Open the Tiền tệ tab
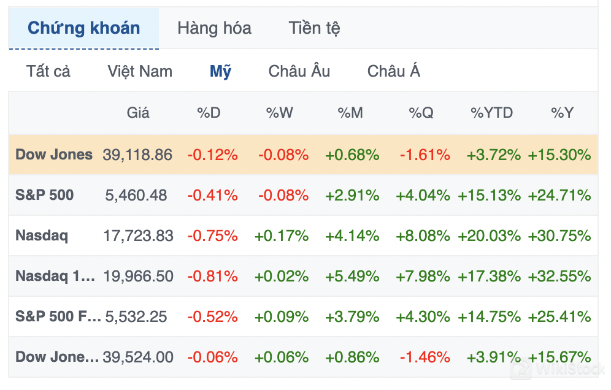This screenshot has width=611, height=390. click(314, 28)
